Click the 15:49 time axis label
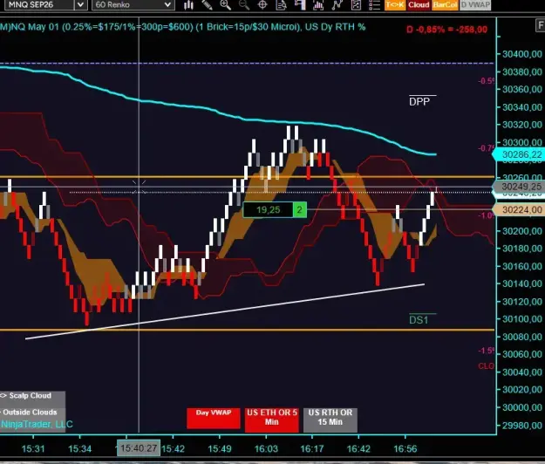The height and width of the screenshot is (464, 545). 220,448
